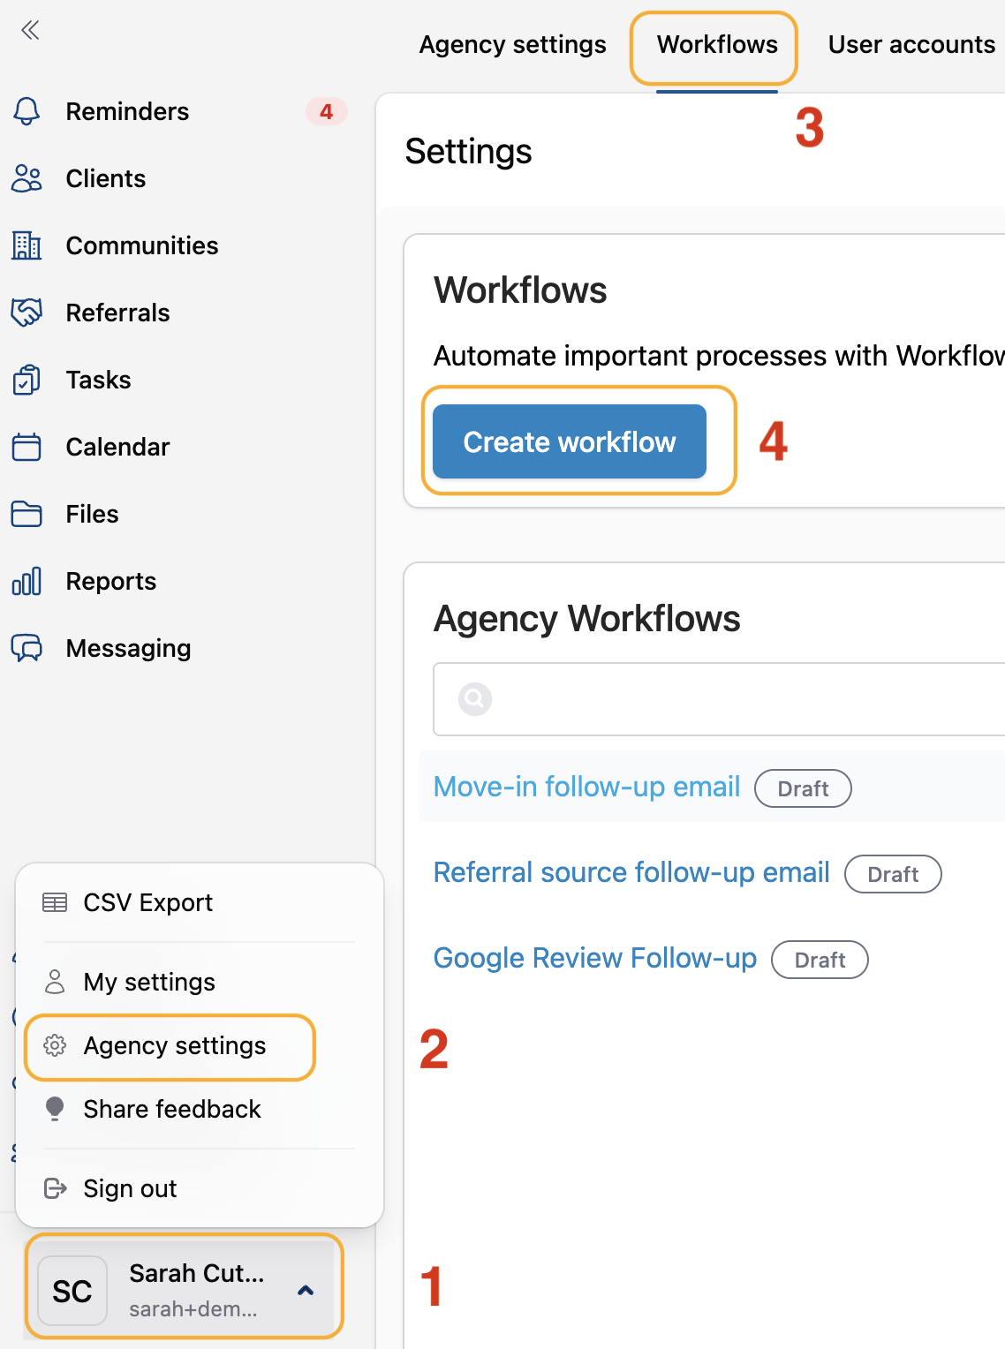Click the Referrals handshake icon
Viewport: 1005px width, 1349px height.
[x=26, y=313]
